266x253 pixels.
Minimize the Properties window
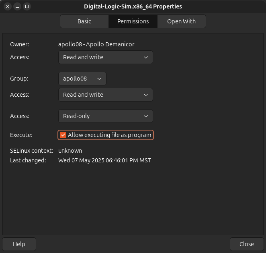17,6
